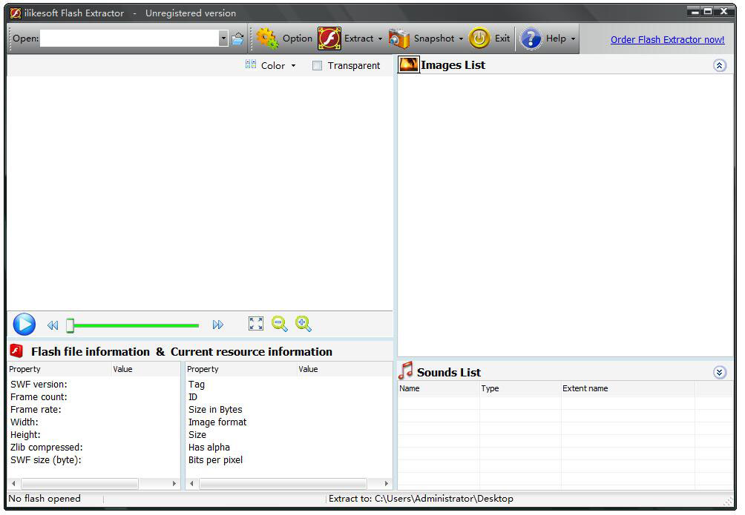The width and height of the screenshot is (745, 515).
Task: Click left arrow of resource info scrollbar
Action: pyautogui.click(x=191, y=484)
